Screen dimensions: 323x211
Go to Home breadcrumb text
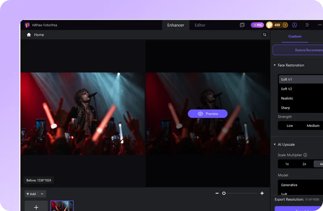[x=39, y=35]
